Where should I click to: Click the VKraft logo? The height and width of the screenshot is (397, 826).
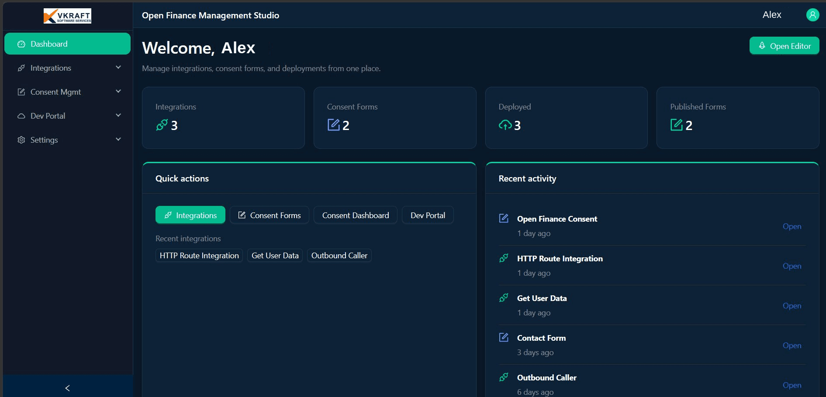[x=67, y=16]
